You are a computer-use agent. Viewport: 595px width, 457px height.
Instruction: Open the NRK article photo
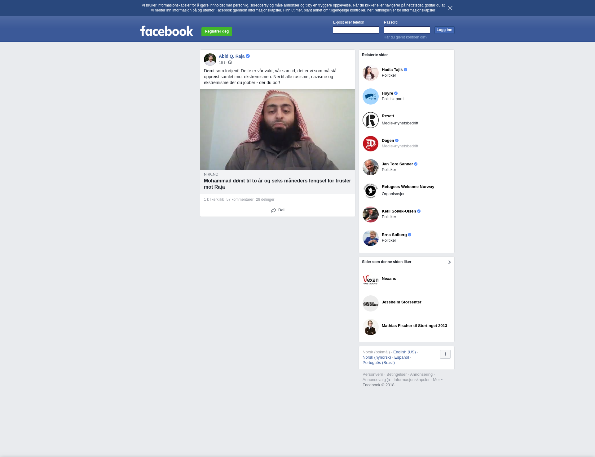(x=278, y=129)
